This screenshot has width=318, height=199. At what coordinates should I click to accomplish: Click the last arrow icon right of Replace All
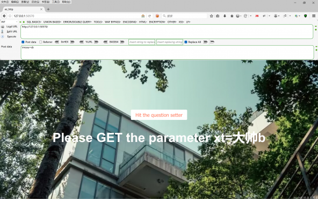(x=212, y=42)
